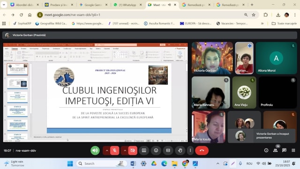Open camera settings chevron

pyautogui.click(x=125, y=150)
